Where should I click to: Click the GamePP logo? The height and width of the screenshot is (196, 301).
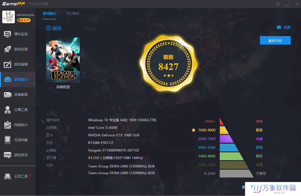pos(13,4)
